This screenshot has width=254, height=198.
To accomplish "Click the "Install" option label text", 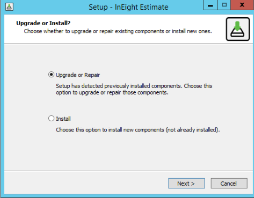I will pos(63,119).
